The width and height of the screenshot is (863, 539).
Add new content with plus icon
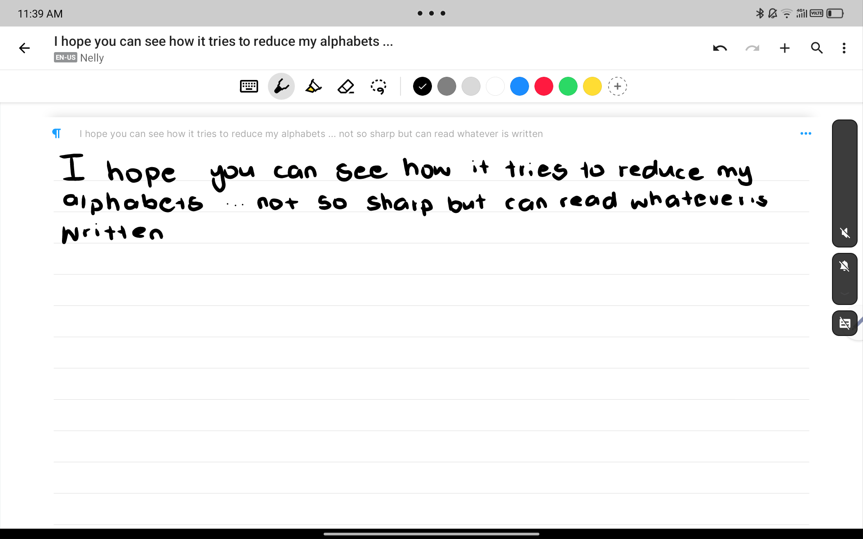click(x=784, y=48)
